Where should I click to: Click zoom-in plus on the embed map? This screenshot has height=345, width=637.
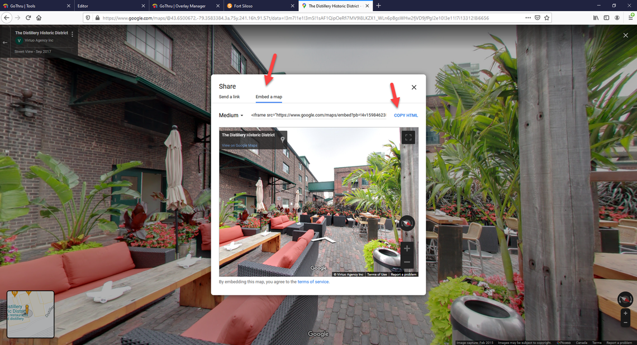click(x=407, y=248)
